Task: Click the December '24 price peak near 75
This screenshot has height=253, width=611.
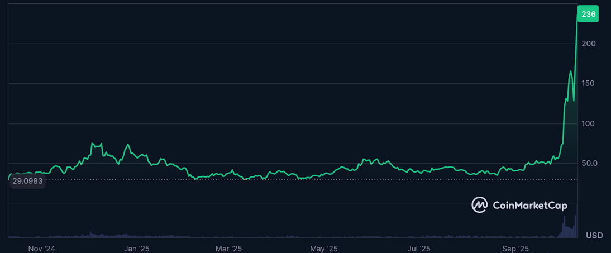Action: point(92,144)
